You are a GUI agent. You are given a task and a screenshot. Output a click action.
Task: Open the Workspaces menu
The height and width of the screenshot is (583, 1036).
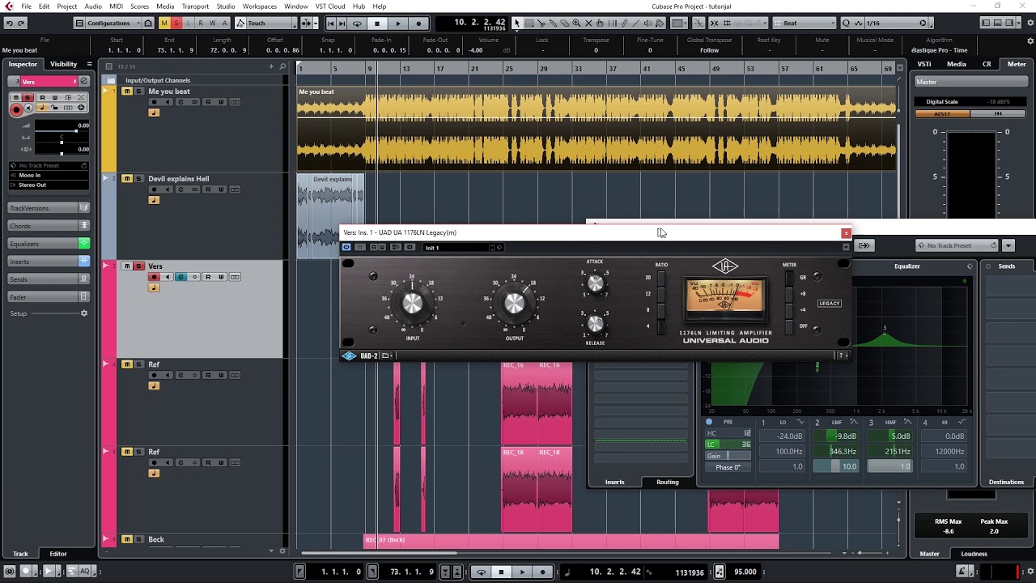(x=259, y=6)
